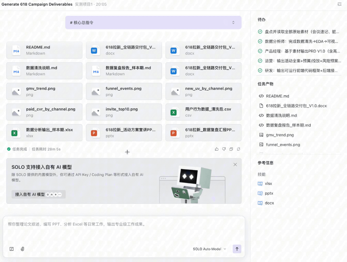Image resolution: width=347 pixels, height=262 pixels.
Task: Open the SOLO Auto Model dropdown
Action: coord(209,249)
